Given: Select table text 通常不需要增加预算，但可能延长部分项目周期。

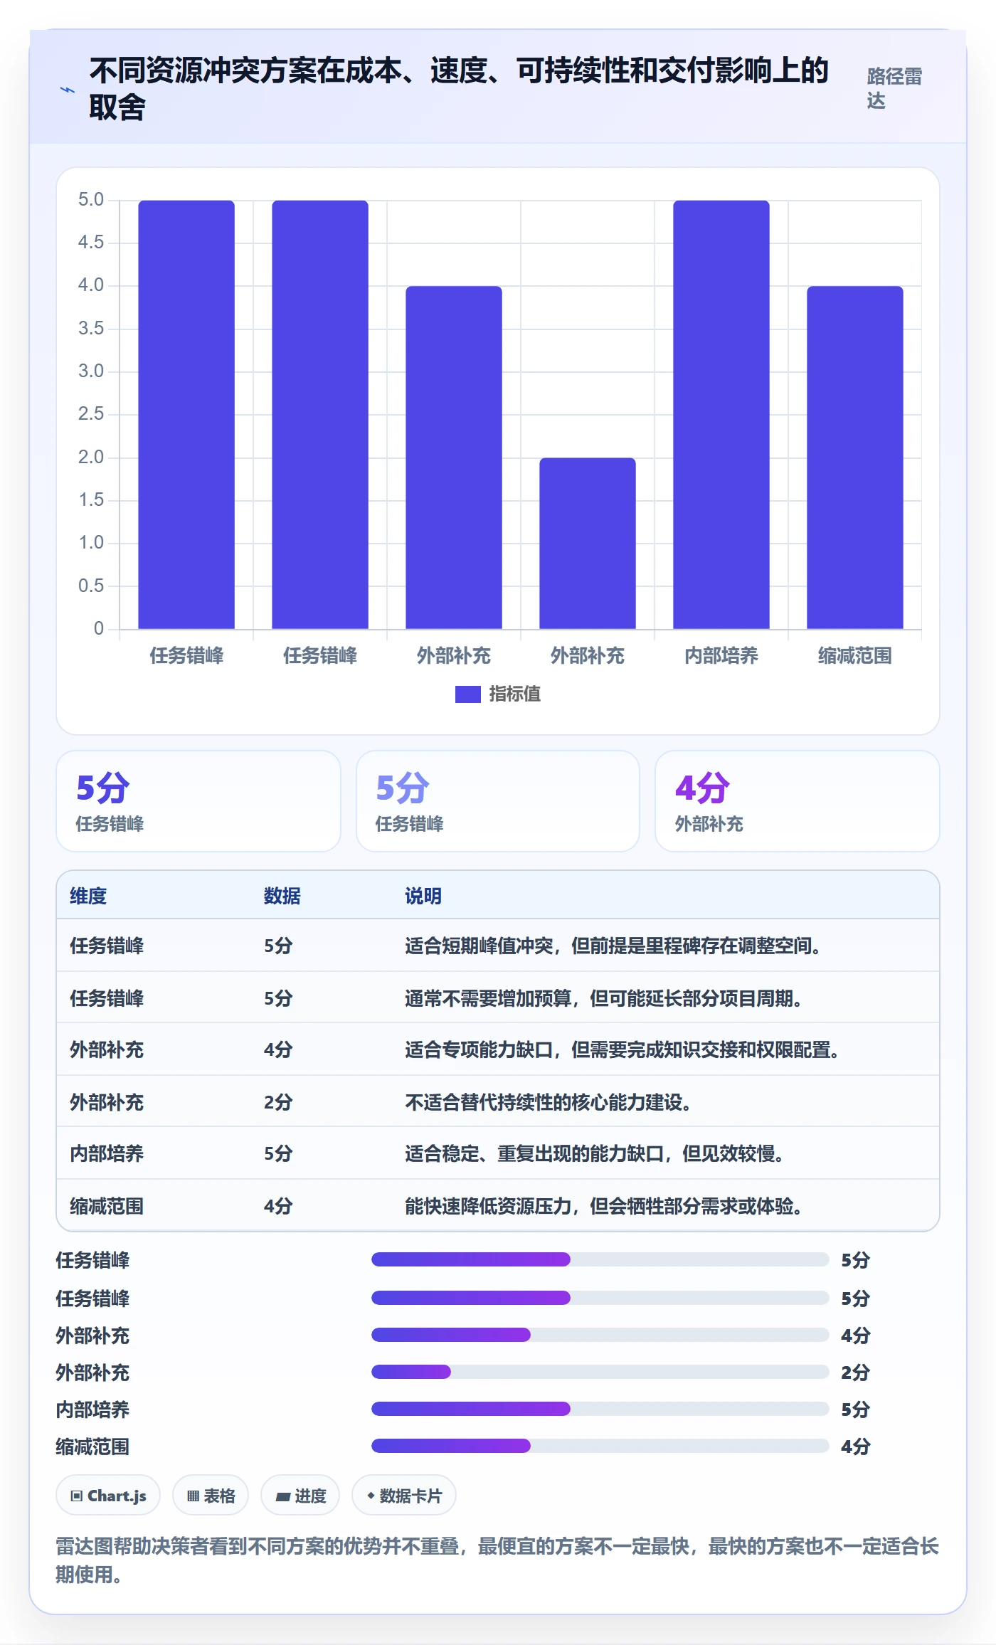Looking at the screenshot, I should [x=604, y=998].
